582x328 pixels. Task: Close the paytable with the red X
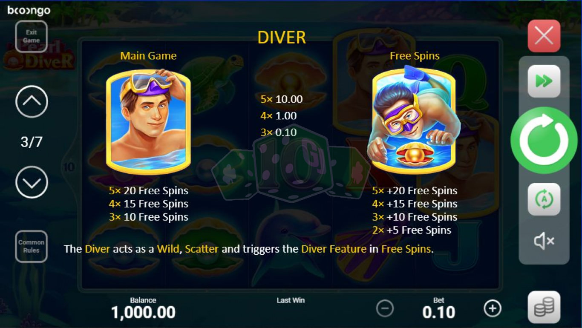point(544,36)
